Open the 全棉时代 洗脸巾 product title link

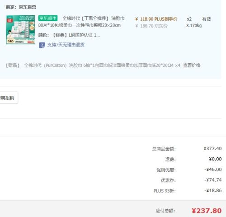click(x=81, y=22)
